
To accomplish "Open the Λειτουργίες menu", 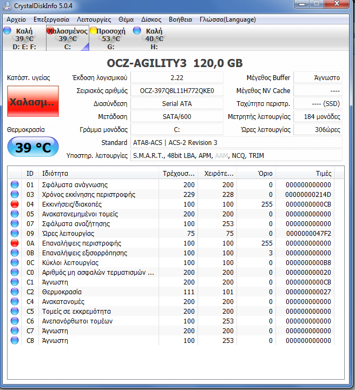I will 94,19.
